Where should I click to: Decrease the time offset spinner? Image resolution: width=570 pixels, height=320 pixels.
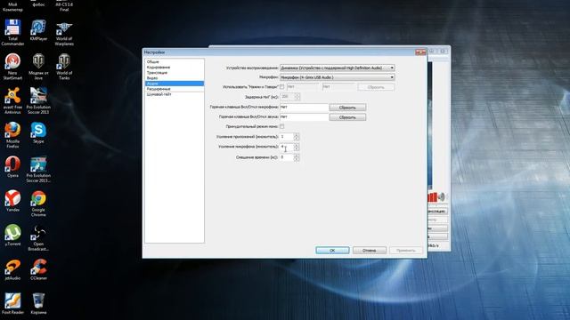297,159
